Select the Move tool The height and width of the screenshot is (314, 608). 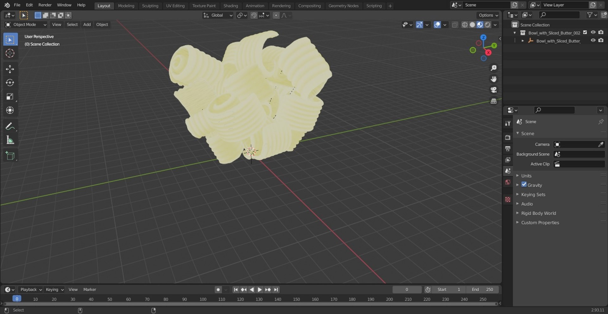[10, 69]
